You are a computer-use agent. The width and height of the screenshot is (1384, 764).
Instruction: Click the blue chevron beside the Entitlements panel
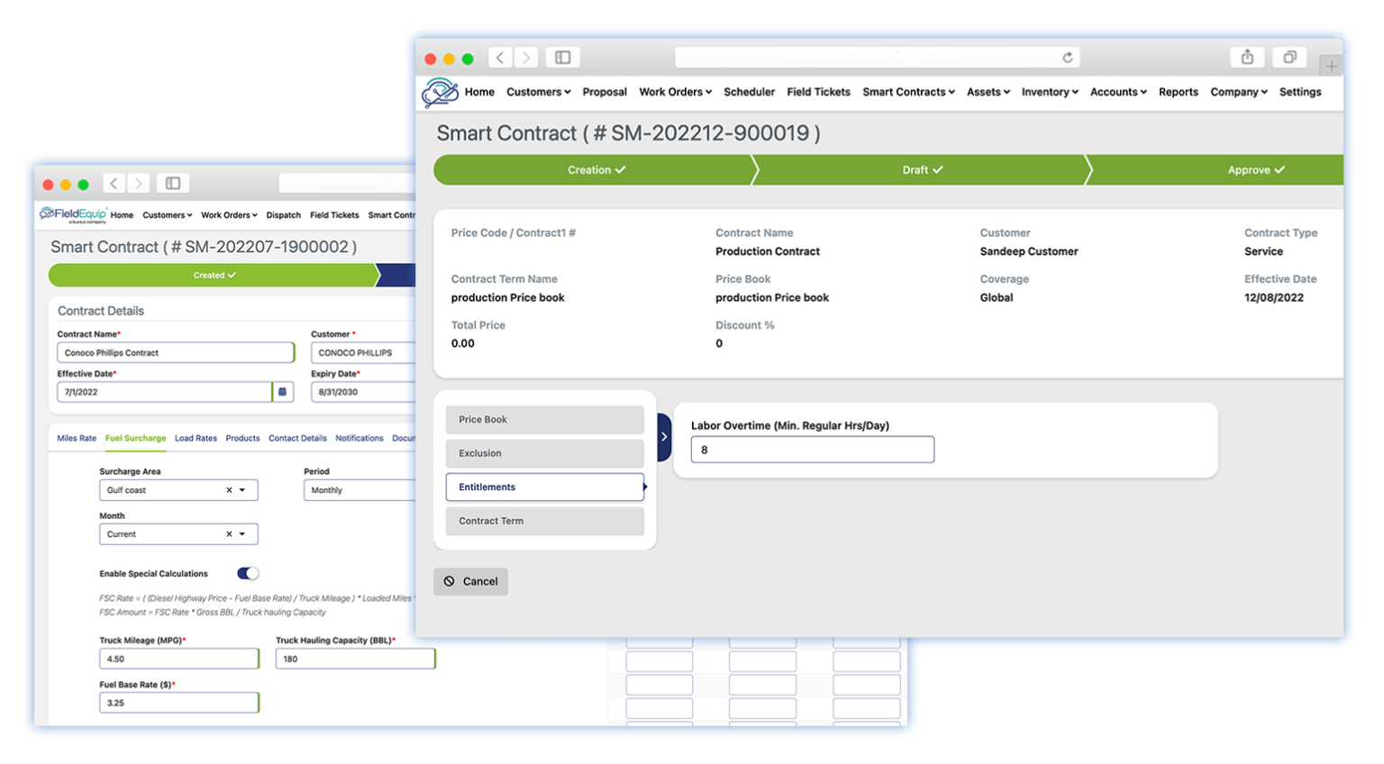[664, 437]
